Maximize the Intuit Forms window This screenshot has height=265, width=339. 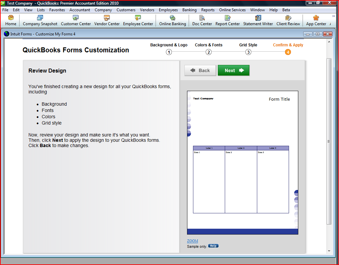317,34
